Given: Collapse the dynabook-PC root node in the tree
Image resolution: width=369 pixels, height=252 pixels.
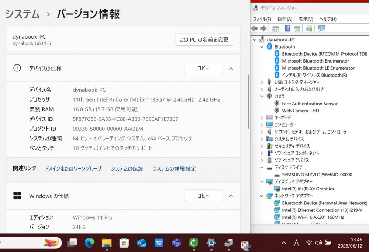Looking at the screenshot, I should pyautogui.click(x=254, y=40).
